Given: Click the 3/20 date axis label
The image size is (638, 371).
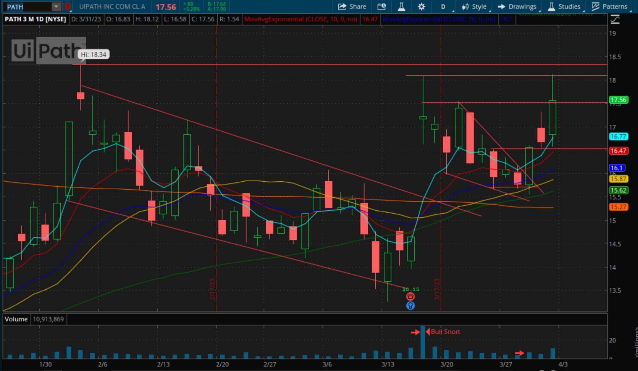Looking at the screenshot, I should pyautogui.click(x=447, y=364).
